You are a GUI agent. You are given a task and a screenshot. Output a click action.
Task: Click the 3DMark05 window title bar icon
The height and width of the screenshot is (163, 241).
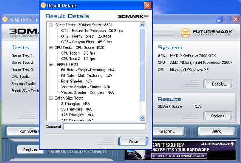pos(5,20)
